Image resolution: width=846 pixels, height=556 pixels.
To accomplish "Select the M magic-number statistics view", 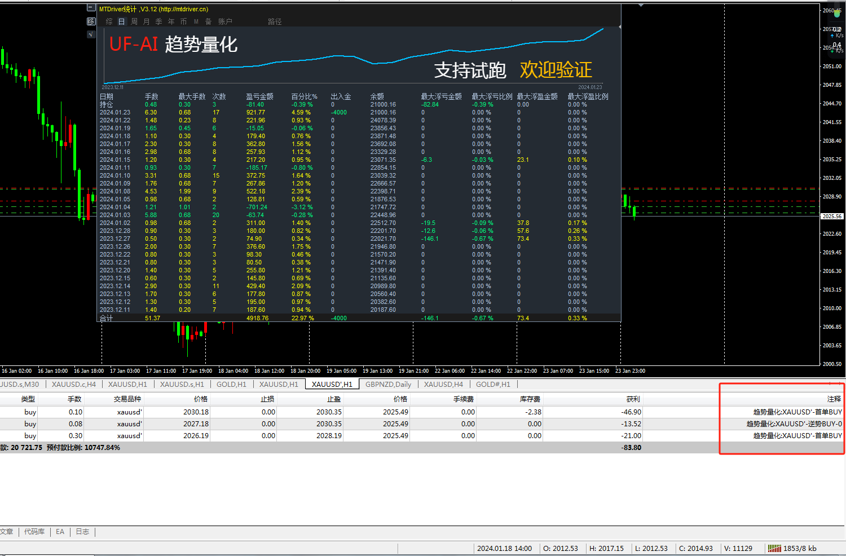I will tap(196, 21).
